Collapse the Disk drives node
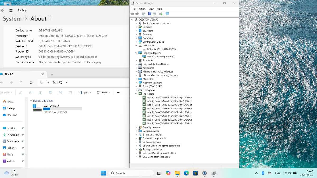Screen dimensions: 317x178 click(136, 46)
